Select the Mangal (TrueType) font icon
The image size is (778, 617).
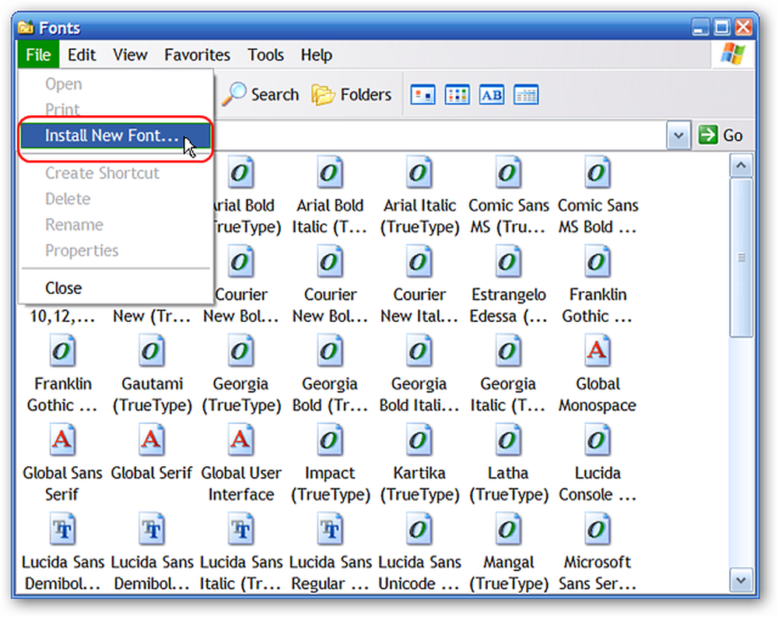[509, 529]
